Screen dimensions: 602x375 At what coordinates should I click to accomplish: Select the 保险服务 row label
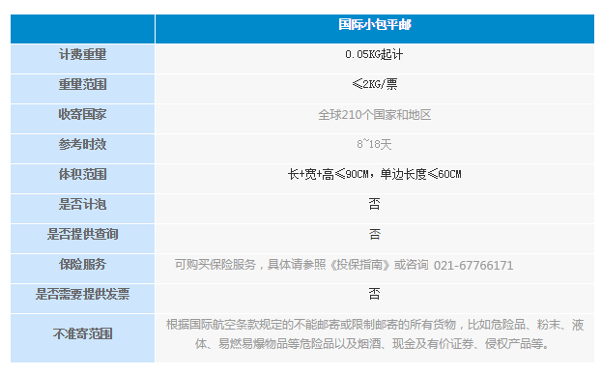coord(82,264)
